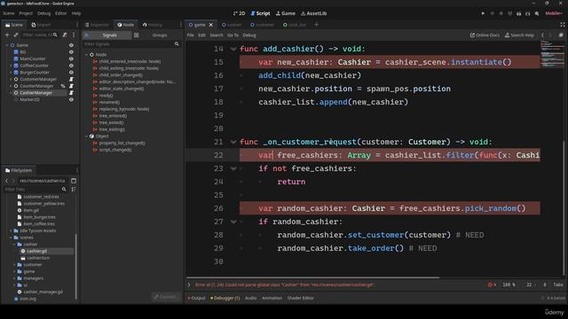Add a new node with plus icon
This screenshot has width=568, height=319.
7,35
